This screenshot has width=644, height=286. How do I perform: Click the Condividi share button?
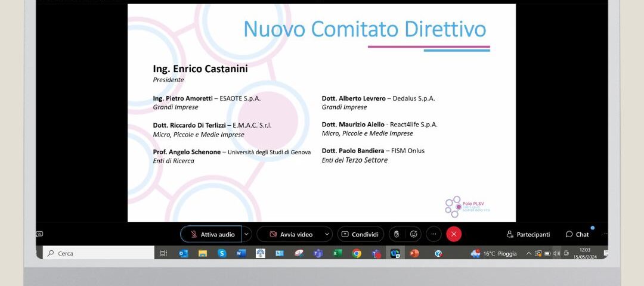[x=360, y=234]
